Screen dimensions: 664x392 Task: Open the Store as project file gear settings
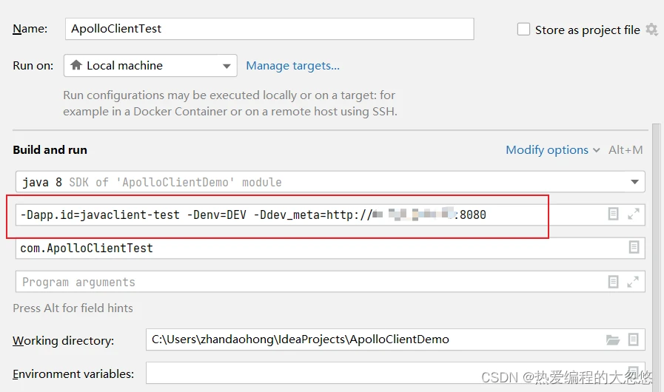tap(651, 30)
